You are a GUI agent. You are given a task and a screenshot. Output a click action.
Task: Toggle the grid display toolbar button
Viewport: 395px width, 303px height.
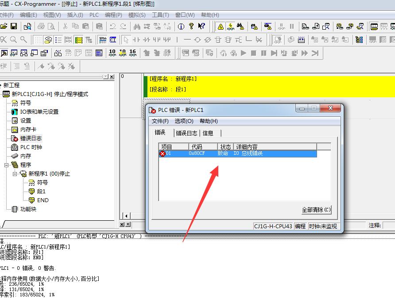point(39,40)
